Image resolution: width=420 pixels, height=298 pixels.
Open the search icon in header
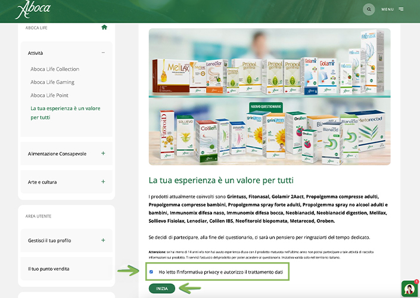coord(369,10)
